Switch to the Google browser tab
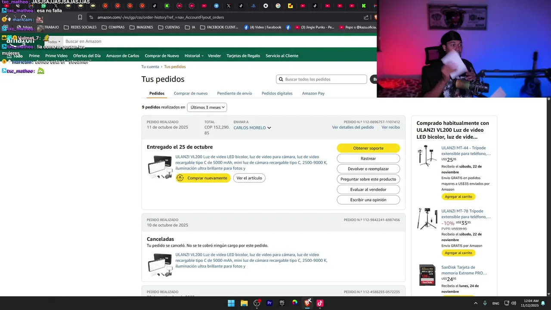 278,6
